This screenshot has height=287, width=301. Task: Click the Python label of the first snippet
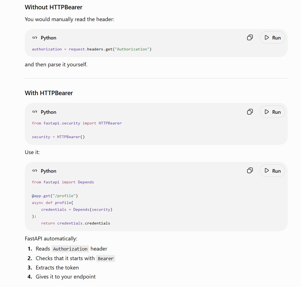[x=48, y=38]
